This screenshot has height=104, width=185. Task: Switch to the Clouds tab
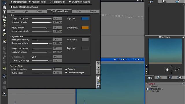(39, 12)
